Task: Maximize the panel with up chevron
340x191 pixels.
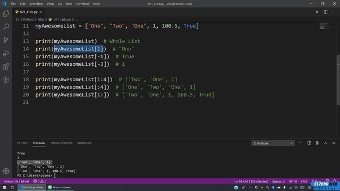Action: [326, 143]
